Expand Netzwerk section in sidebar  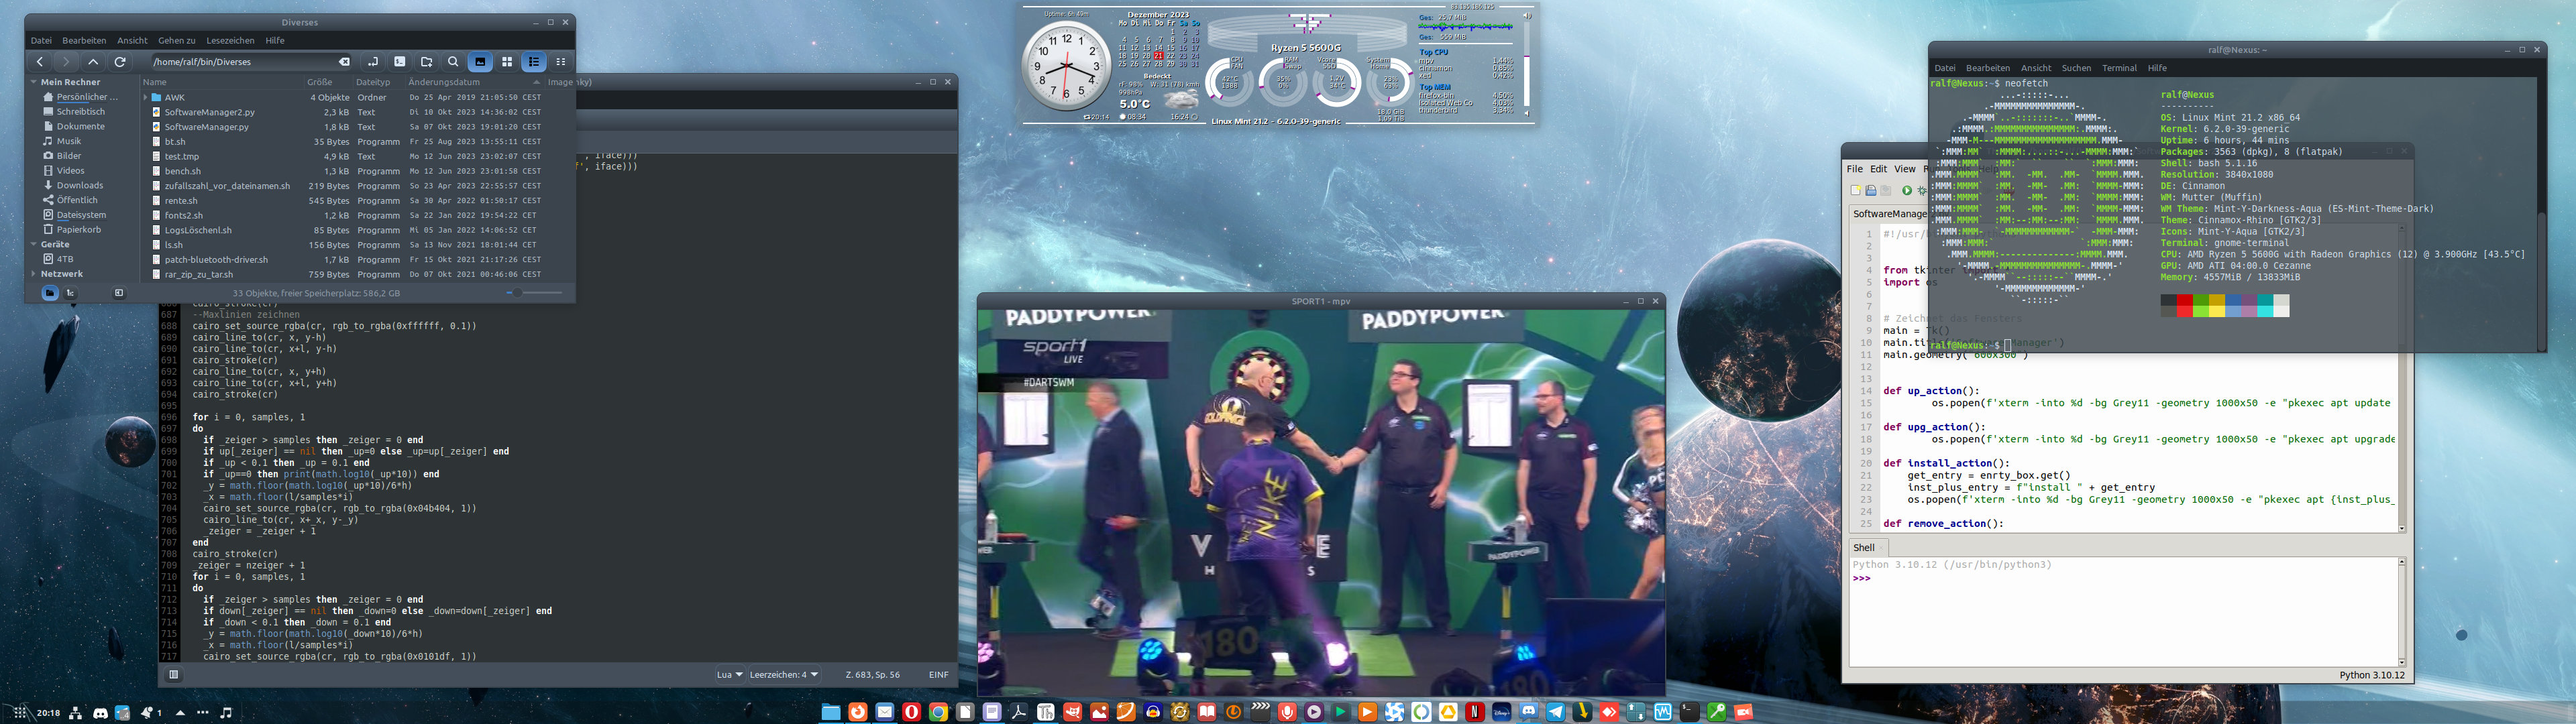[x=33, y=274]
